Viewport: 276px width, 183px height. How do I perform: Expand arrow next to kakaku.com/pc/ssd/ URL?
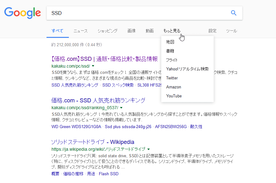point(93,66)
